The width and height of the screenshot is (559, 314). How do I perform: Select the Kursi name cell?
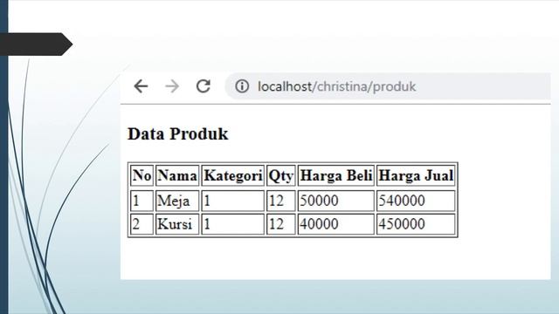click(177, 224)
